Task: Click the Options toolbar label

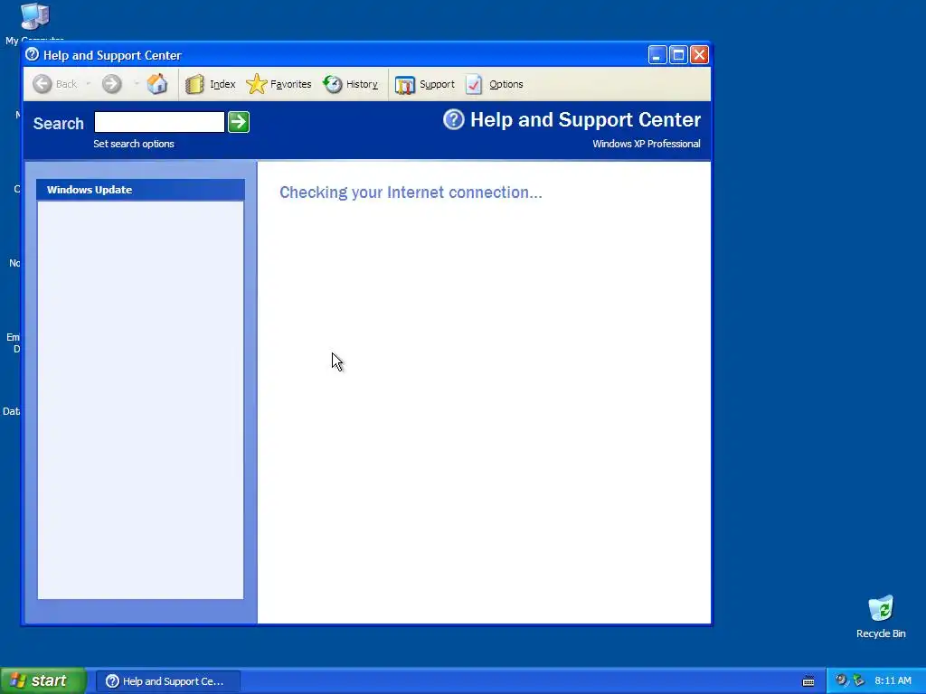Action: click(x=506, y=84)
